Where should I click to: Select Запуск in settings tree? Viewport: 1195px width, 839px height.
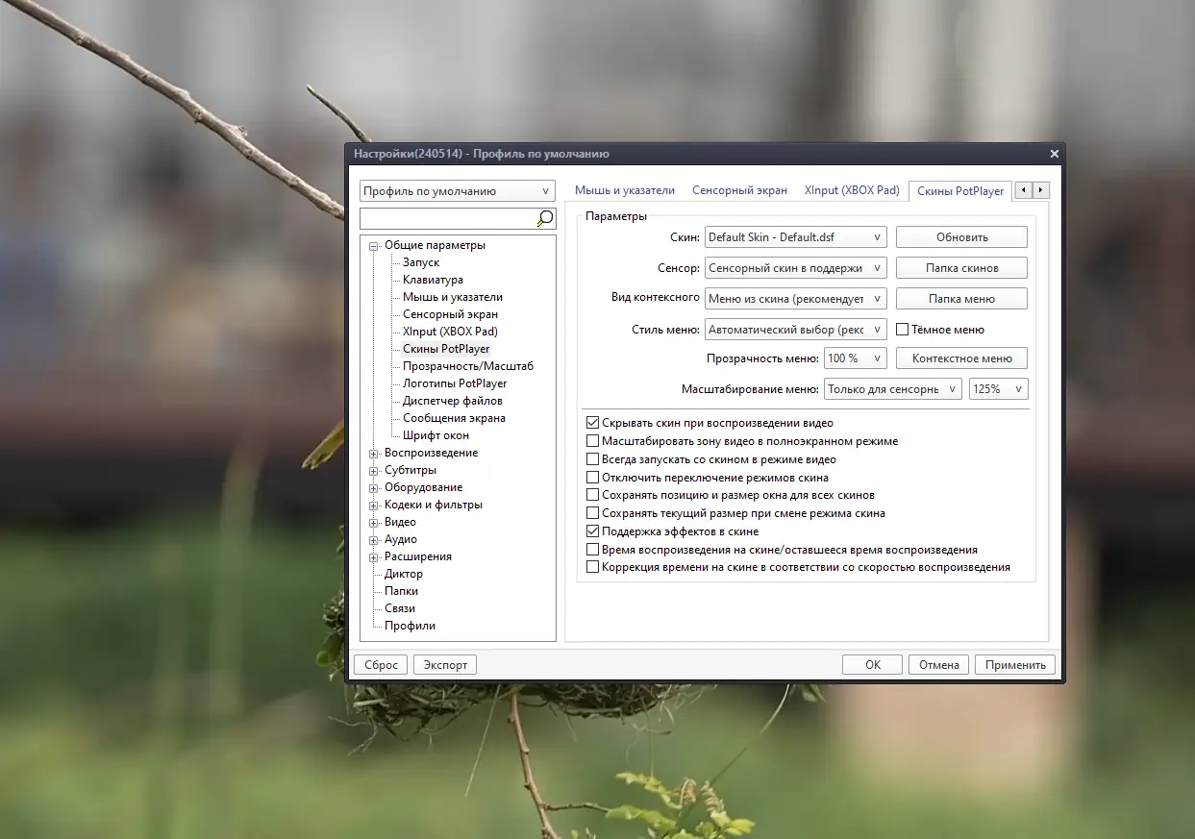(x=421, y=262)
